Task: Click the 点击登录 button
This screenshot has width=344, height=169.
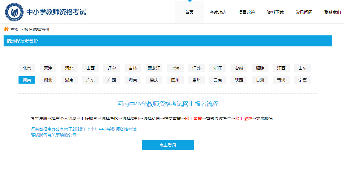Action: point(168,145)
